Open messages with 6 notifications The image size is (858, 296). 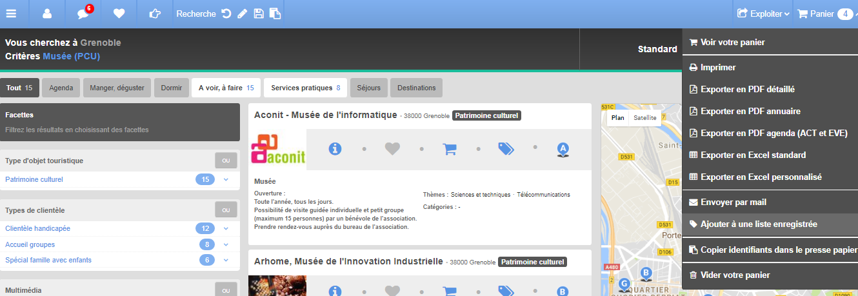pyautogui.click(x=83, y=14)
